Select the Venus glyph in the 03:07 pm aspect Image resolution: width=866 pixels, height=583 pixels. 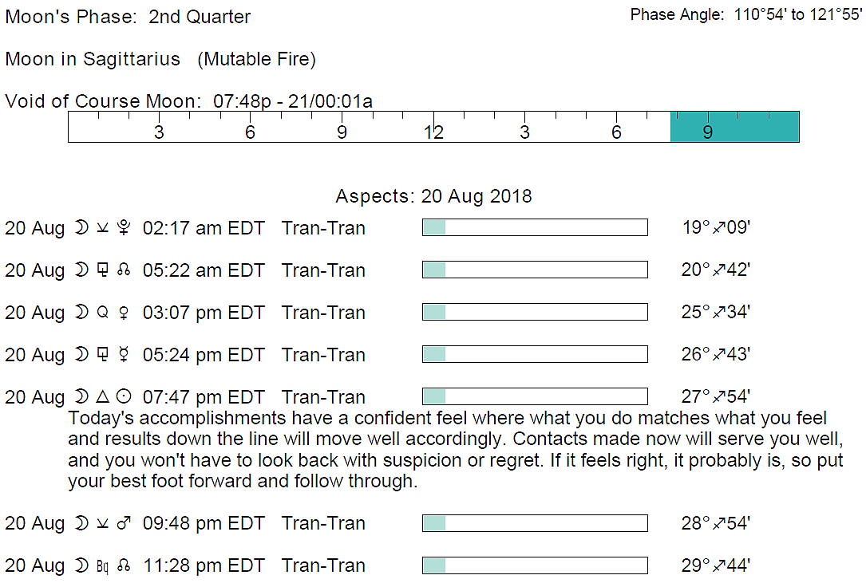coord(123,313)
